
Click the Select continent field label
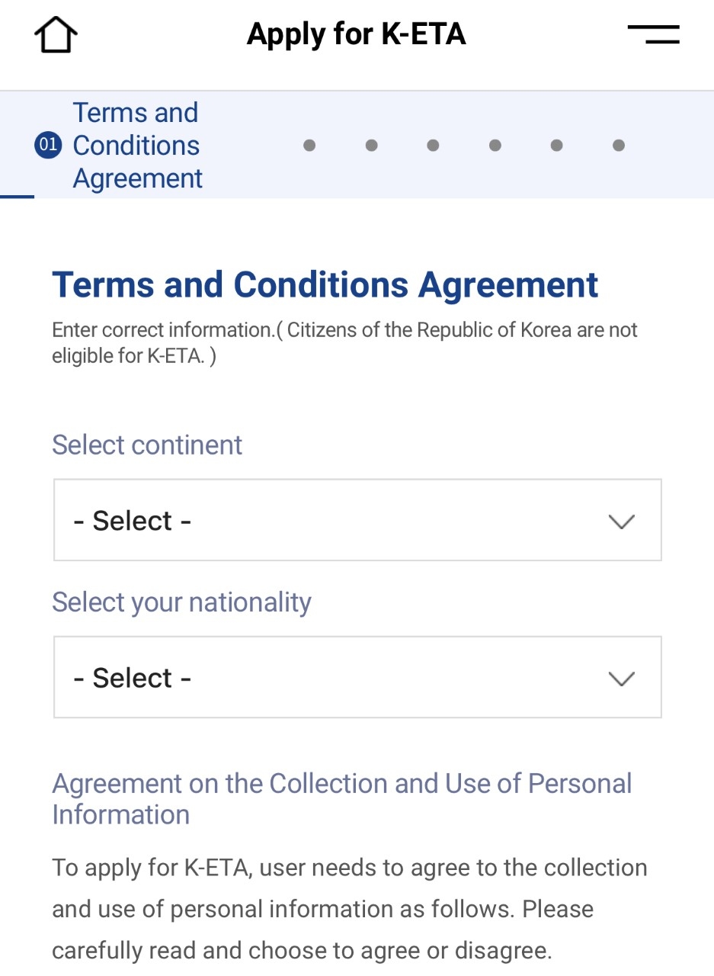pos(147,445)
